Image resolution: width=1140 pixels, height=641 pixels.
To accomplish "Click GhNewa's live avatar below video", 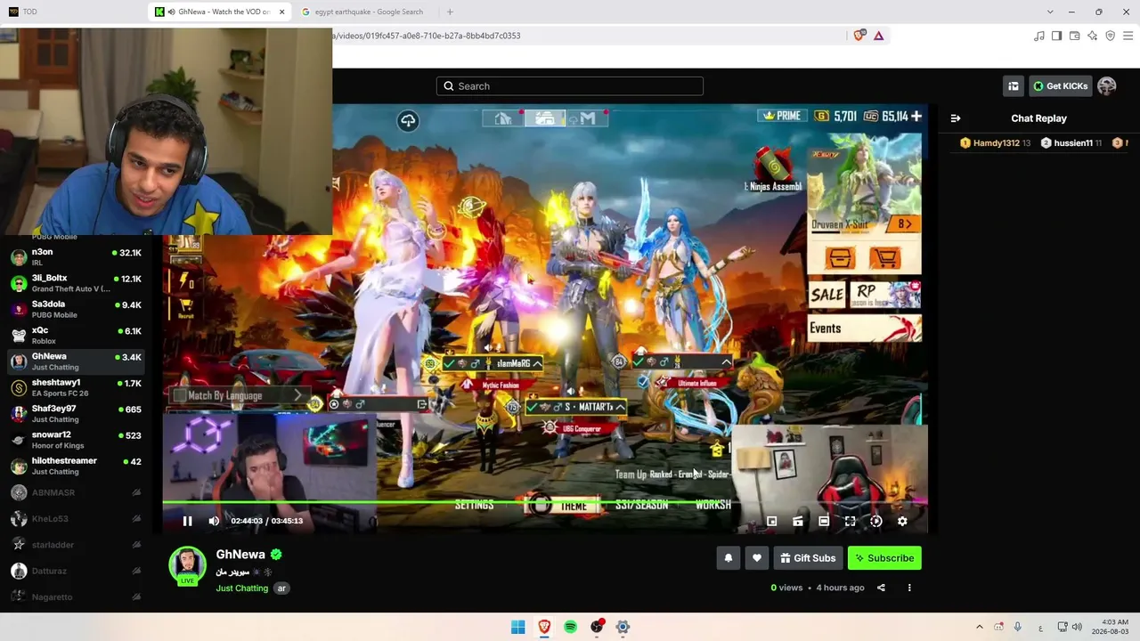I will coord(187,565).
